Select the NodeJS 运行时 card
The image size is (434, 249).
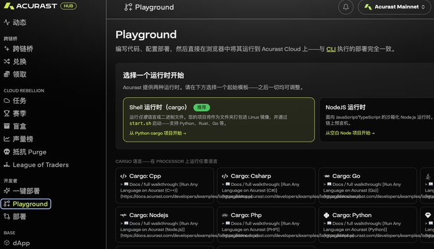click(x=376, y=120)
